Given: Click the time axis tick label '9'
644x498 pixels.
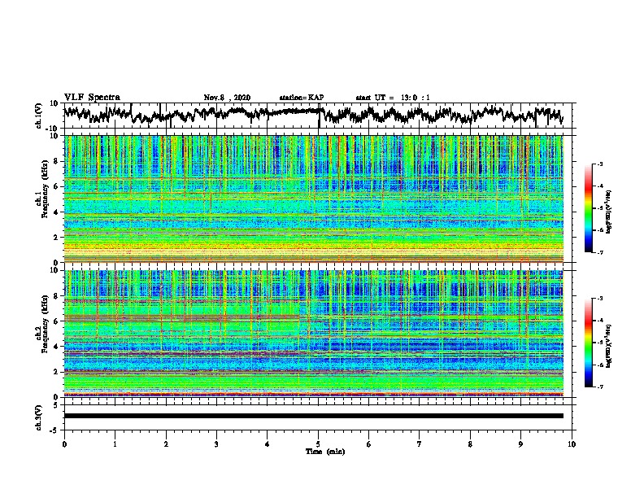Looking at the screenshot, I should pyautogui.click(x=520, y=444).
